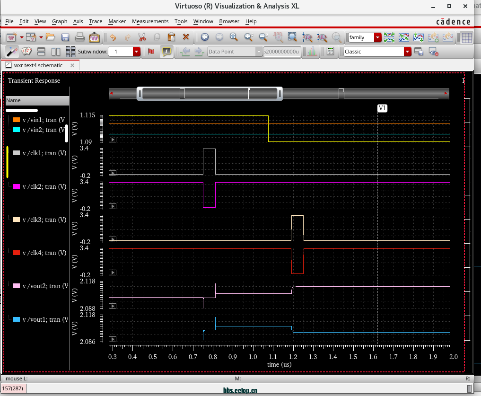This screenshot has width=481, height=396.
Task: Click the V1 vertical marker label
Action: point(382,108)
